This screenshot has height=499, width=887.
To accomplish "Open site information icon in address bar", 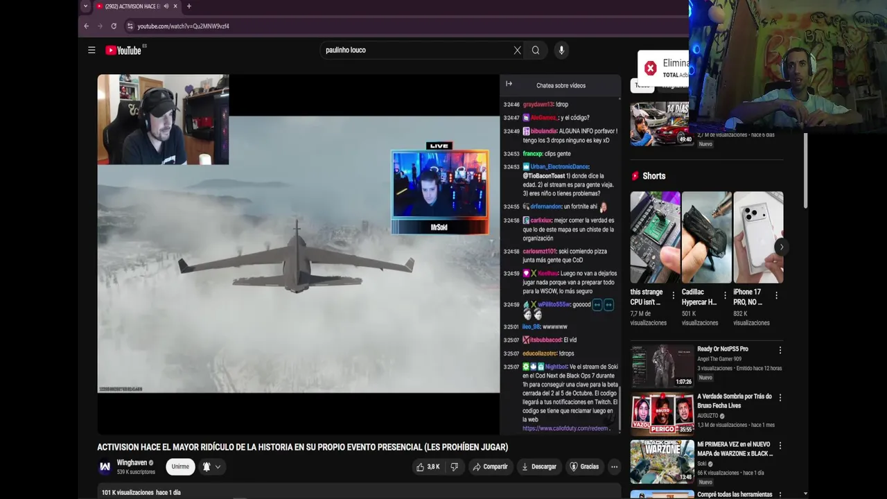I will click(x=130, y=26).
